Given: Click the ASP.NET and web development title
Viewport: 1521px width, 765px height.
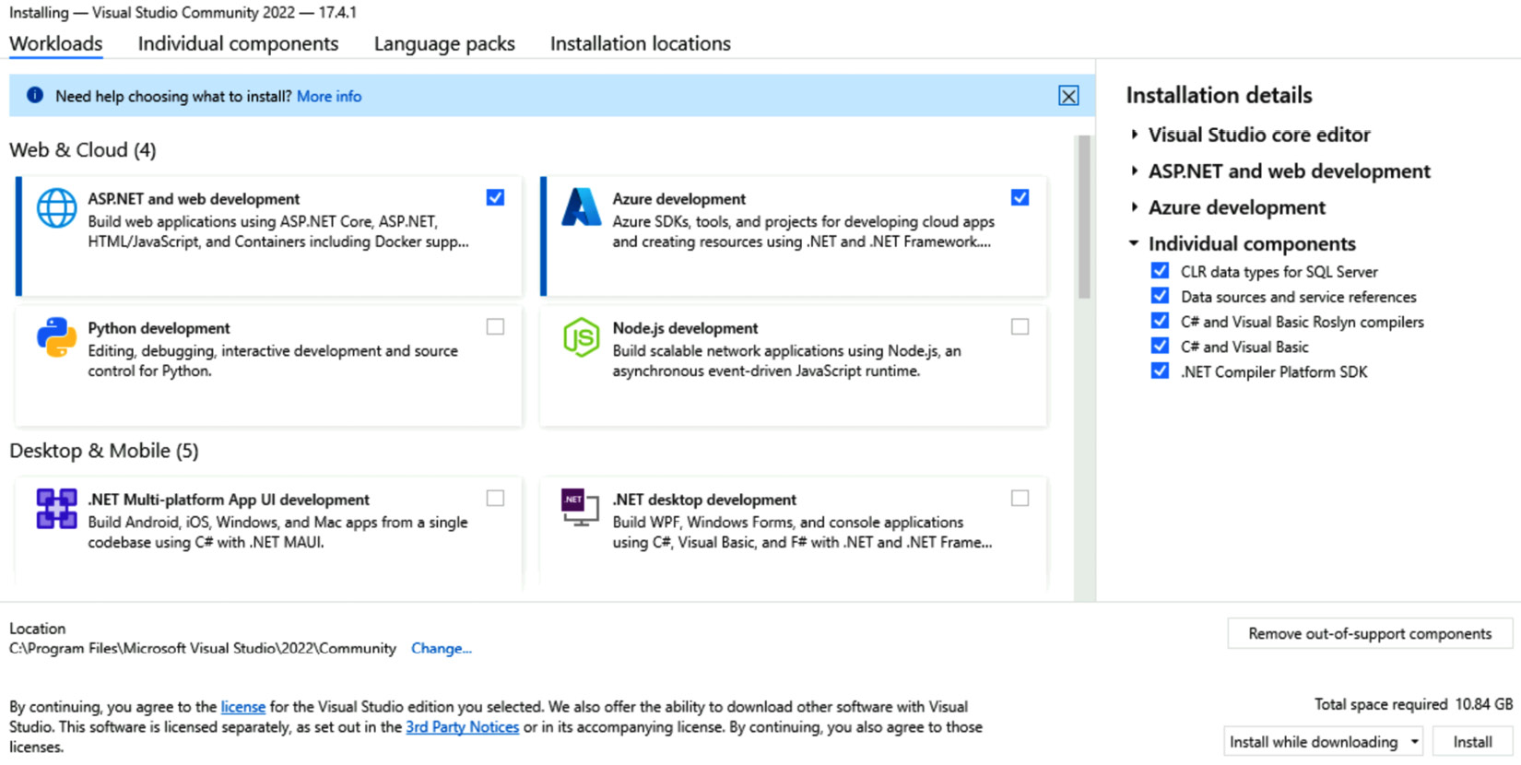Looking at the screenshot, I should tap(194, 199).
